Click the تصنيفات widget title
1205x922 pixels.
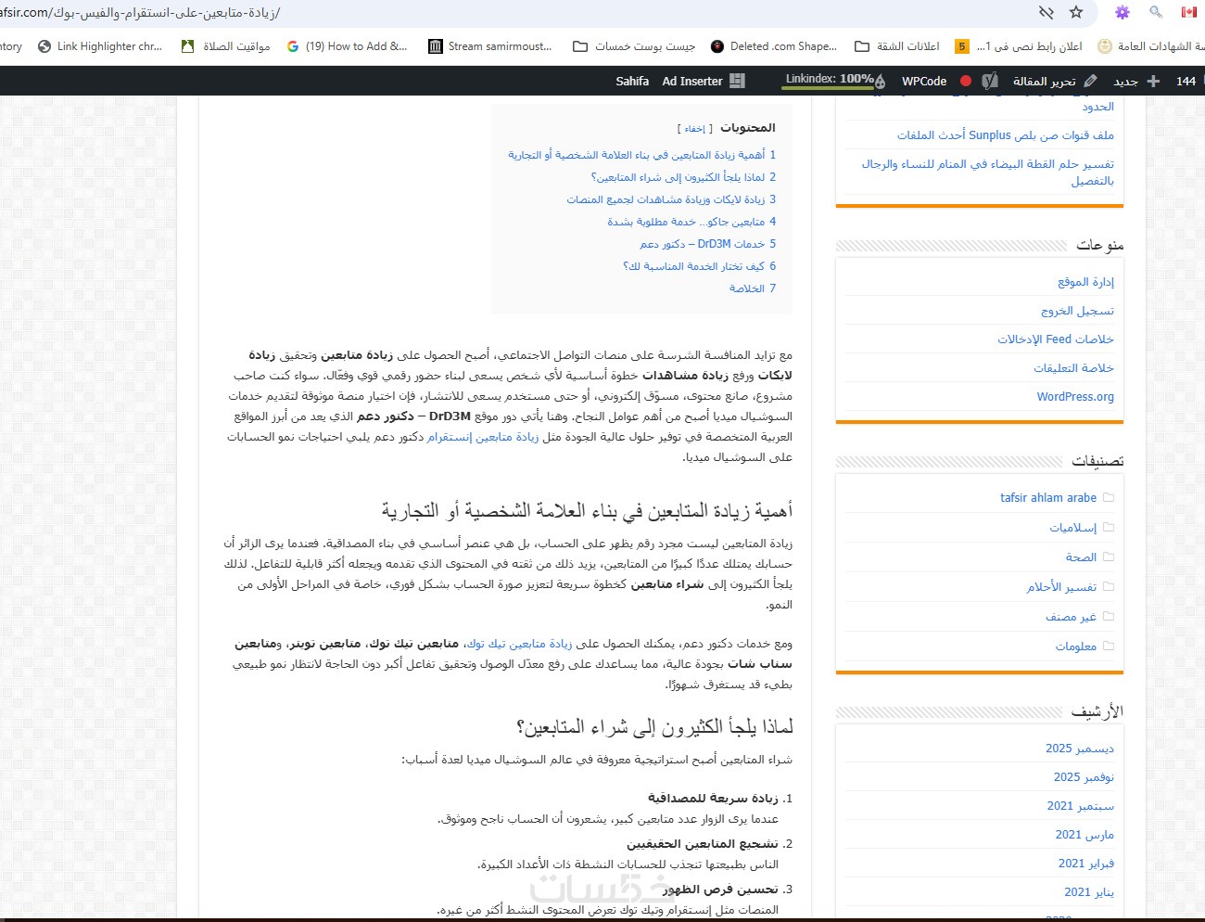point(1097,461)
